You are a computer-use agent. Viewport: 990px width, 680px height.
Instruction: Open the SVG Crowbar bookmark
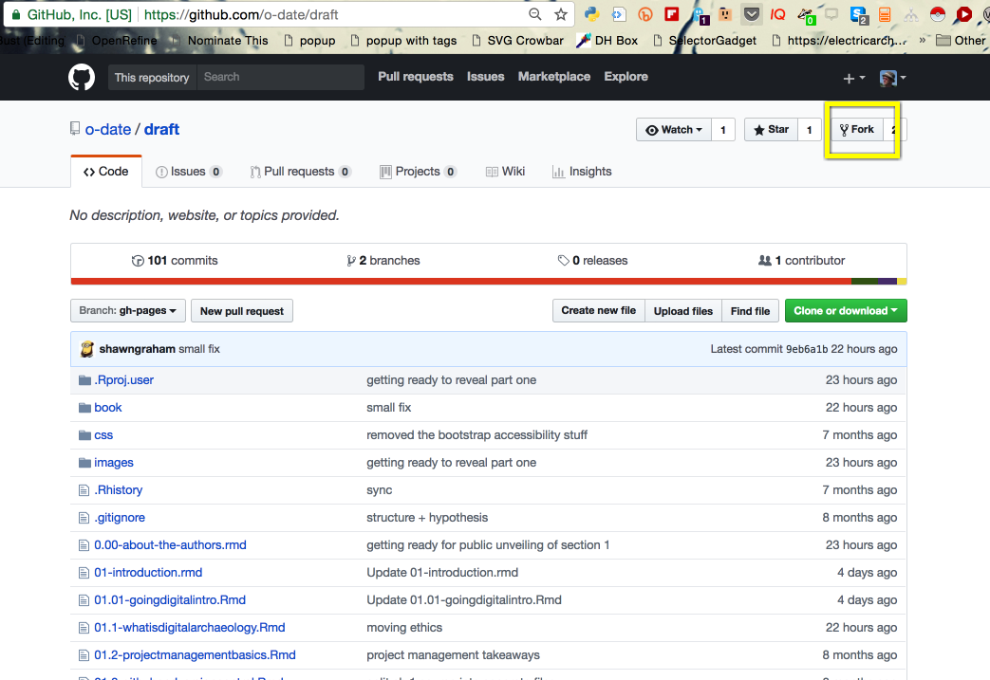coord(517,41)
